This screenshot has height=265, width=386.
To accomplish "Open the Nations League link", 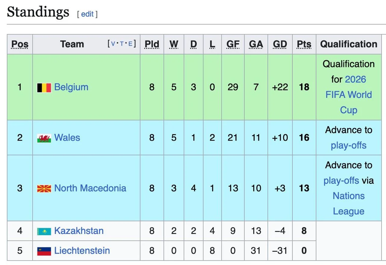I will (x=349, y=204).
